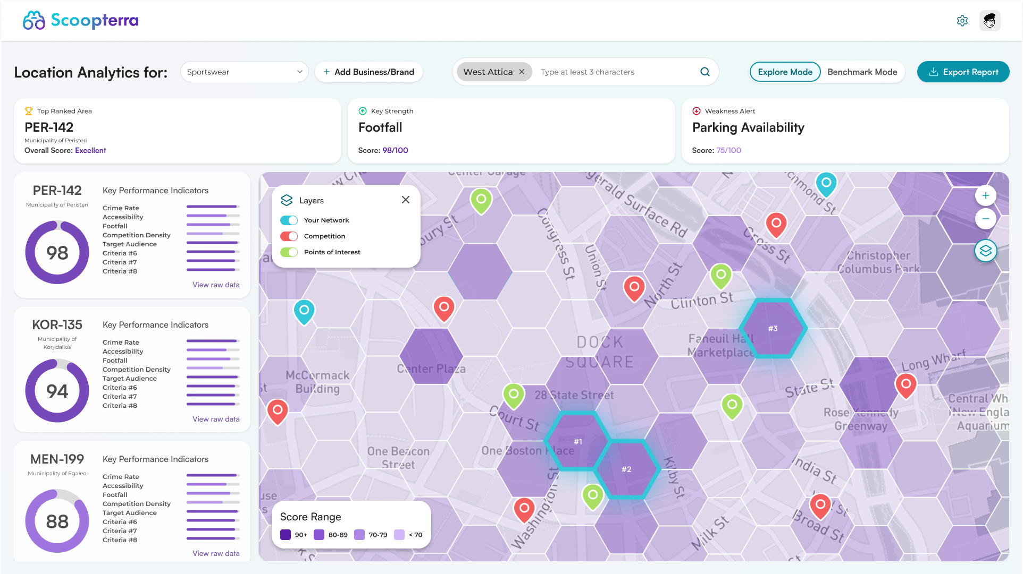
Task: Click the map layers round button
Action: [x=985, y=251]
